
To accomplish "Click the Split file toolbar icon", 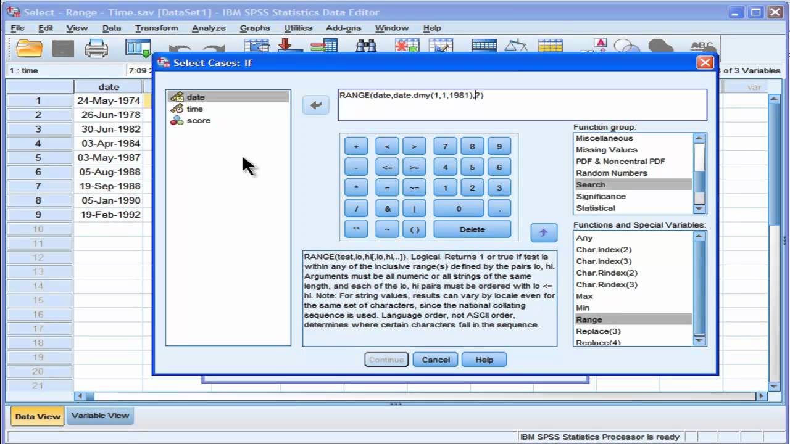I will click(484, 47).
